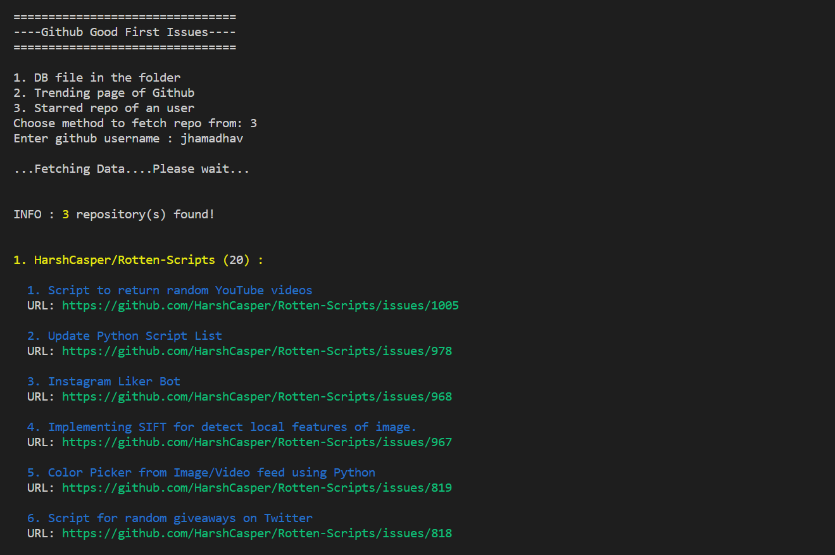Viewport: 835px width, 555px height.
Task: Click the 'Implementing SIFT for detect local features' line
Action: (x=222, y=427)
